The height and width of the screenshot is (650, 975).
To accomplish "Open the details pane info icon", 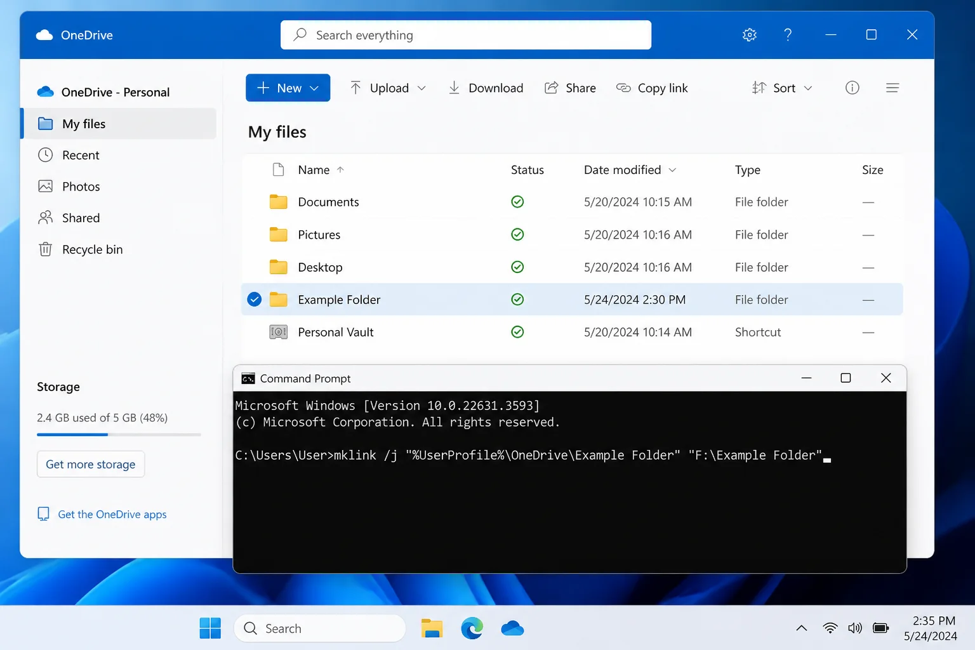I will click(852, 88).
